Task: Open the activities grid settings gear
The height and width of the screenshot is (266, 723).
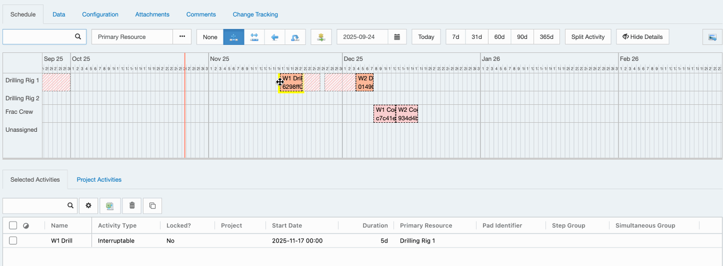Action: pyautogui.click(x=88, y=206)
